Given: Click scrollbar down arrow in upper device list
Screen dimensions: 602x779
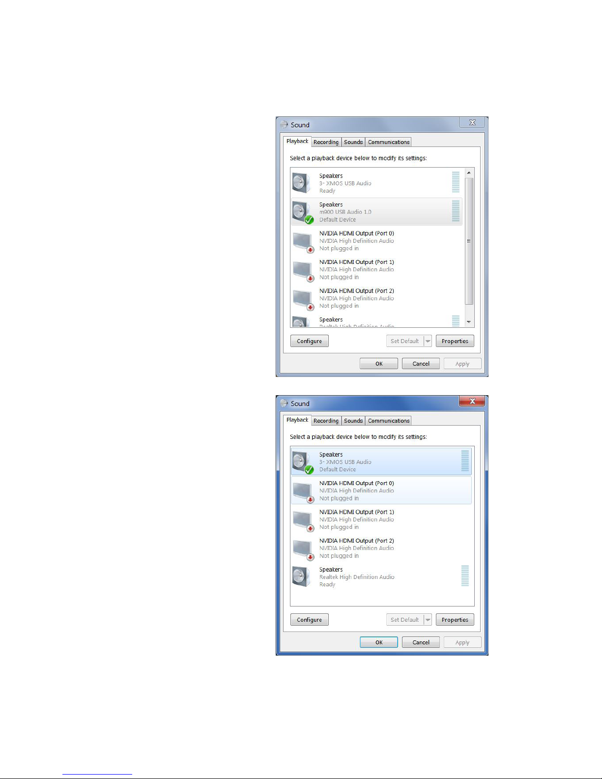Looking at the screenshot, I should tap(469, 322).
